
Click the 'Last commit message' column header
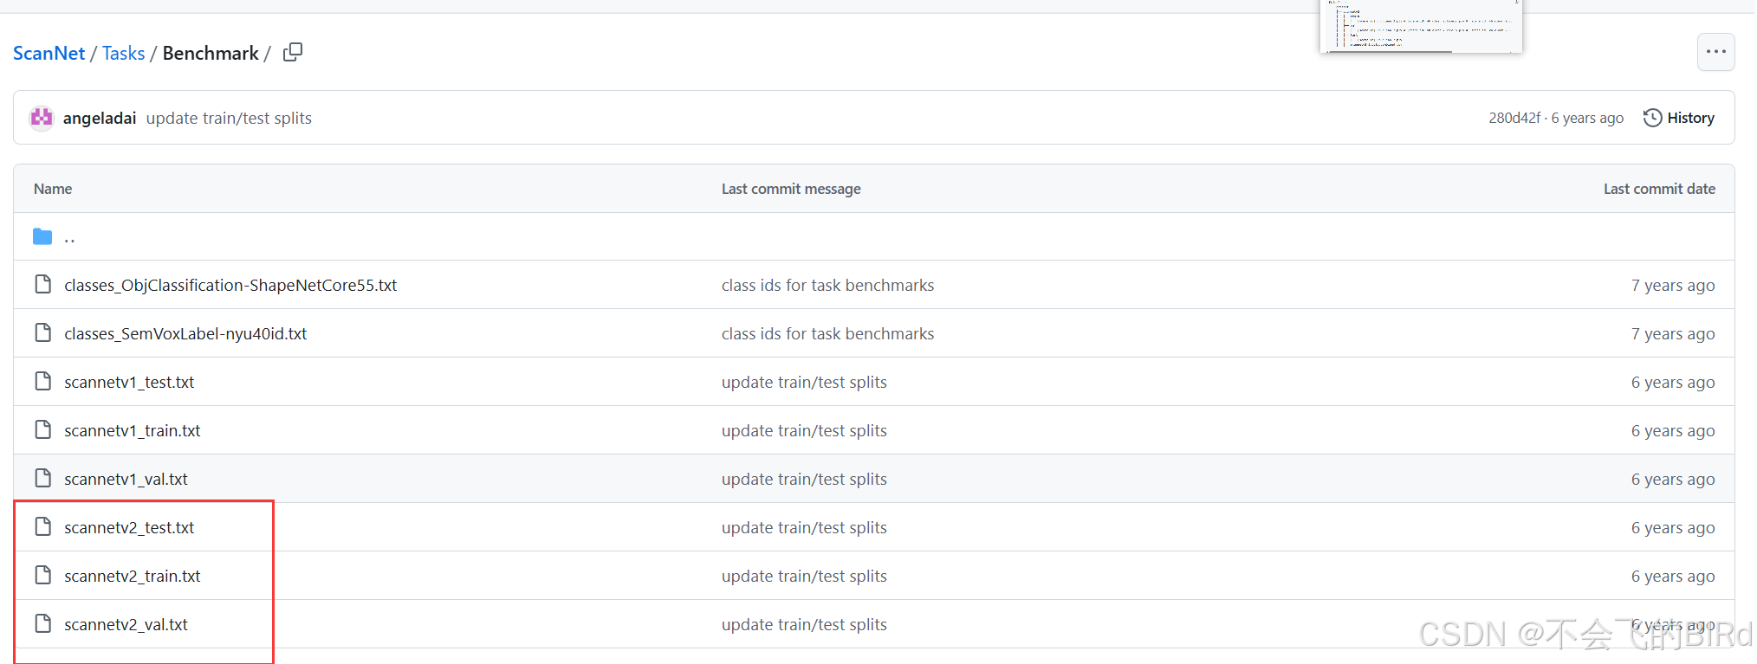791,189
